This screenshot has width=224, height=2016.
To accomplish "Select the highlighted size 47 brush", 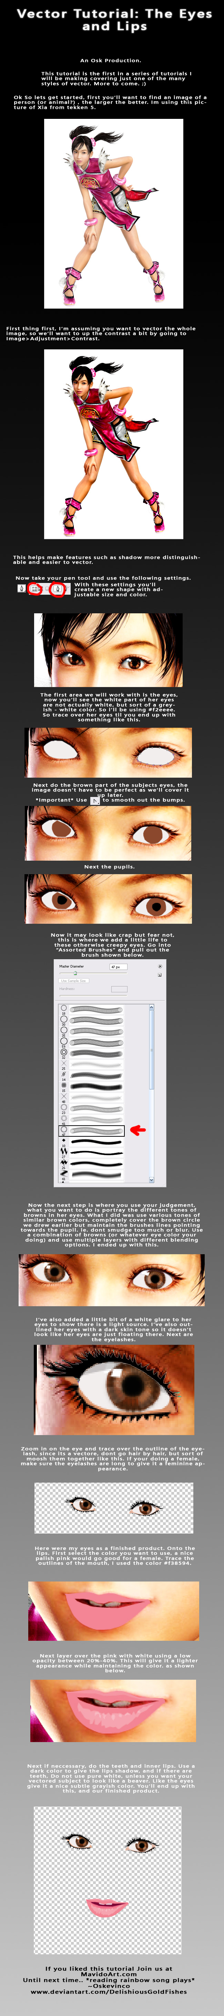I will 92,1130.
